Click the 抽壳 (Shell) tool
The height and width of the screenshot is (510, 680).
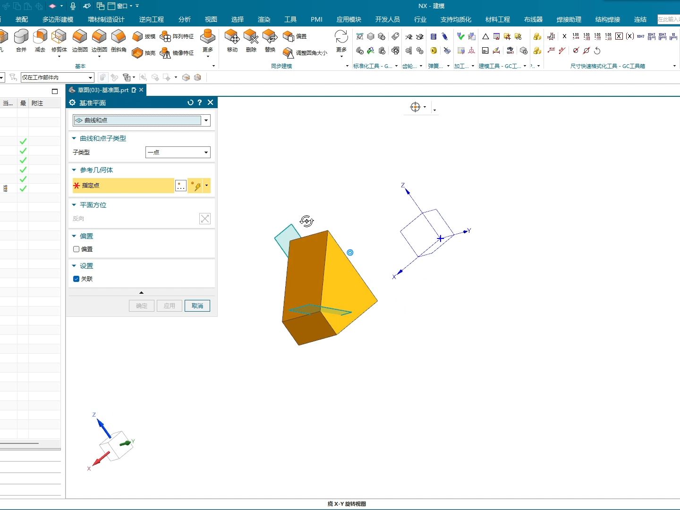pyautogui.click(x=144, y=53)
